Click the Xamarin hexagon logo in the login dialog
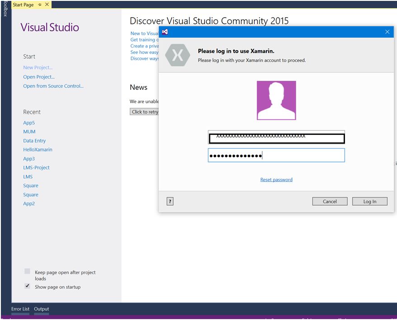This screenshot has width=397, height=320. (177, 55)
